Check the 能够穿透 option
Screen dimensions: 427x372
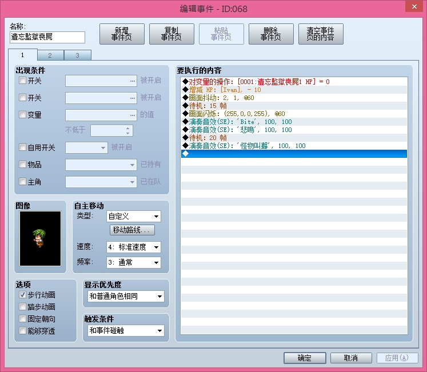[x=22, y=331]
